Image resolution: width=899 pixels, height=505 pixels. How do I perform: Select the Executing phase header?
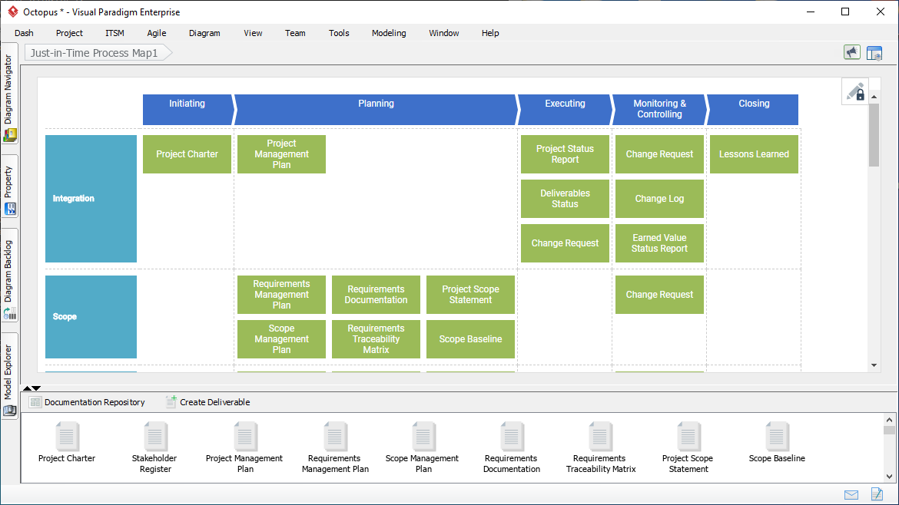coord(566,109)
